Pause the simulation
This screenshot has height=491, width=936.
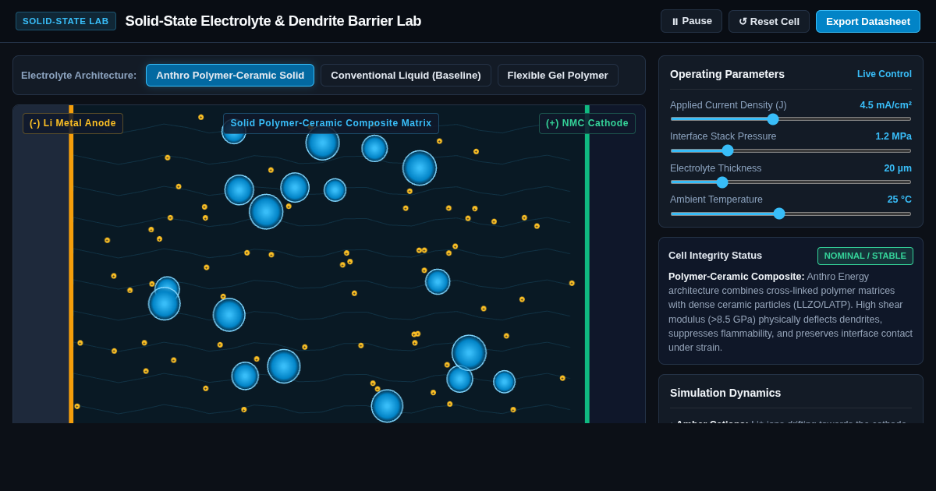point(691,21)
